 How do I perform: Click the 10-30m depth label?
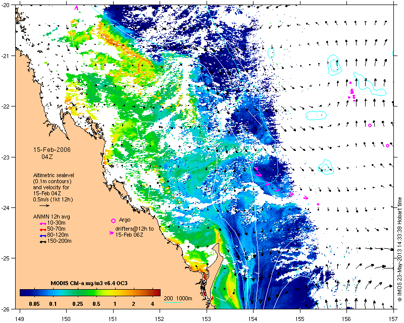(57, 223)
